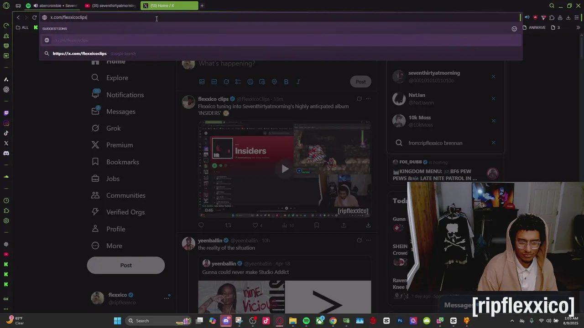
Task: Play the flexxico clips Insiders video
Action: (x=285, y=169)
